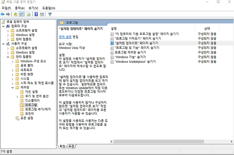The height and width of the screenshot is (155, 234).
Task: Click the horizontal scrollbar thumb
Action: pos(159,141)
